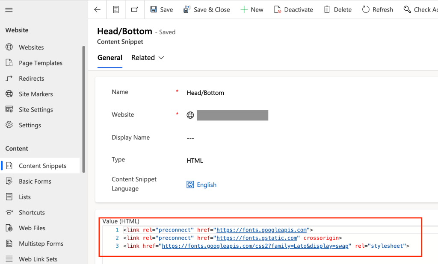Open the English language link
This screenshot has width=438, height=264.
pyautogui.click(x=206, y=185)
